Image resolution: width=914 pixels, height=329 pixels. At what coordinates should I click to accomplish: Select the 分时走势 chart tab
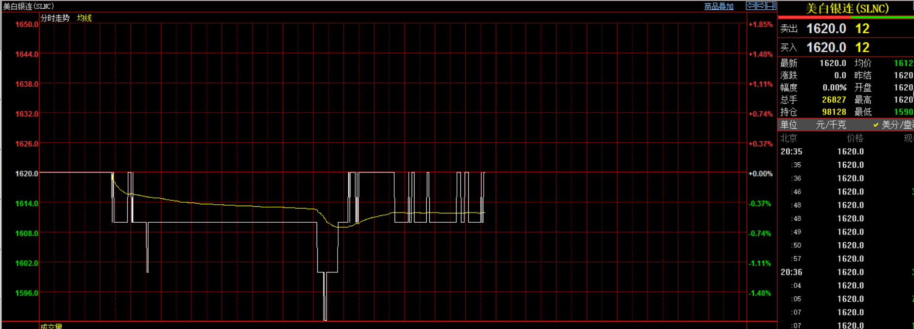click(55, 18)
